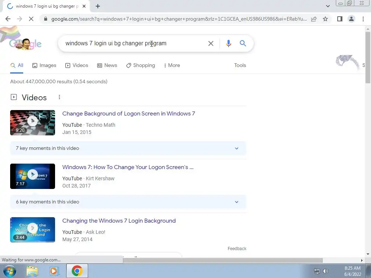
Task: Open the Chrome profile avatar
Action: click(x=351, y=19)
